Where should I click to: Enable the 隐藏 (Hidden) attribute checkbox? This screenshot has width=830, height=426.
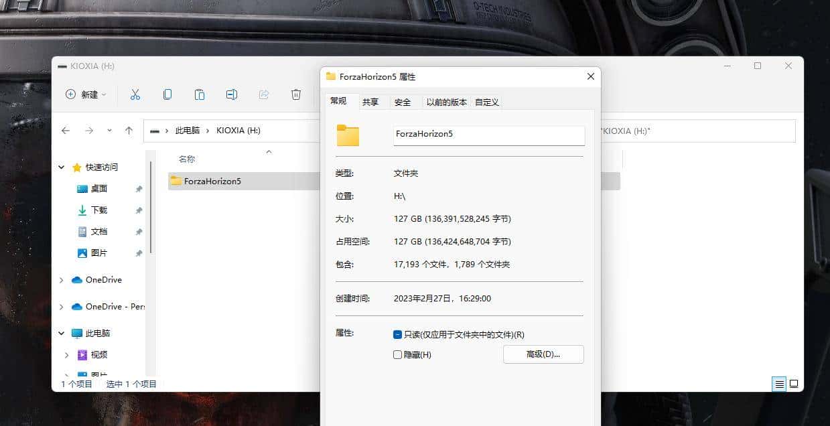(397, 354)
